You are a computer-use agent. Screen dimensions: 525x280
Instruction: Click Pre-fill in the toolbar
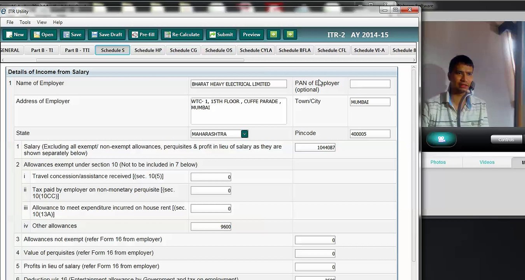click(143, 35)
